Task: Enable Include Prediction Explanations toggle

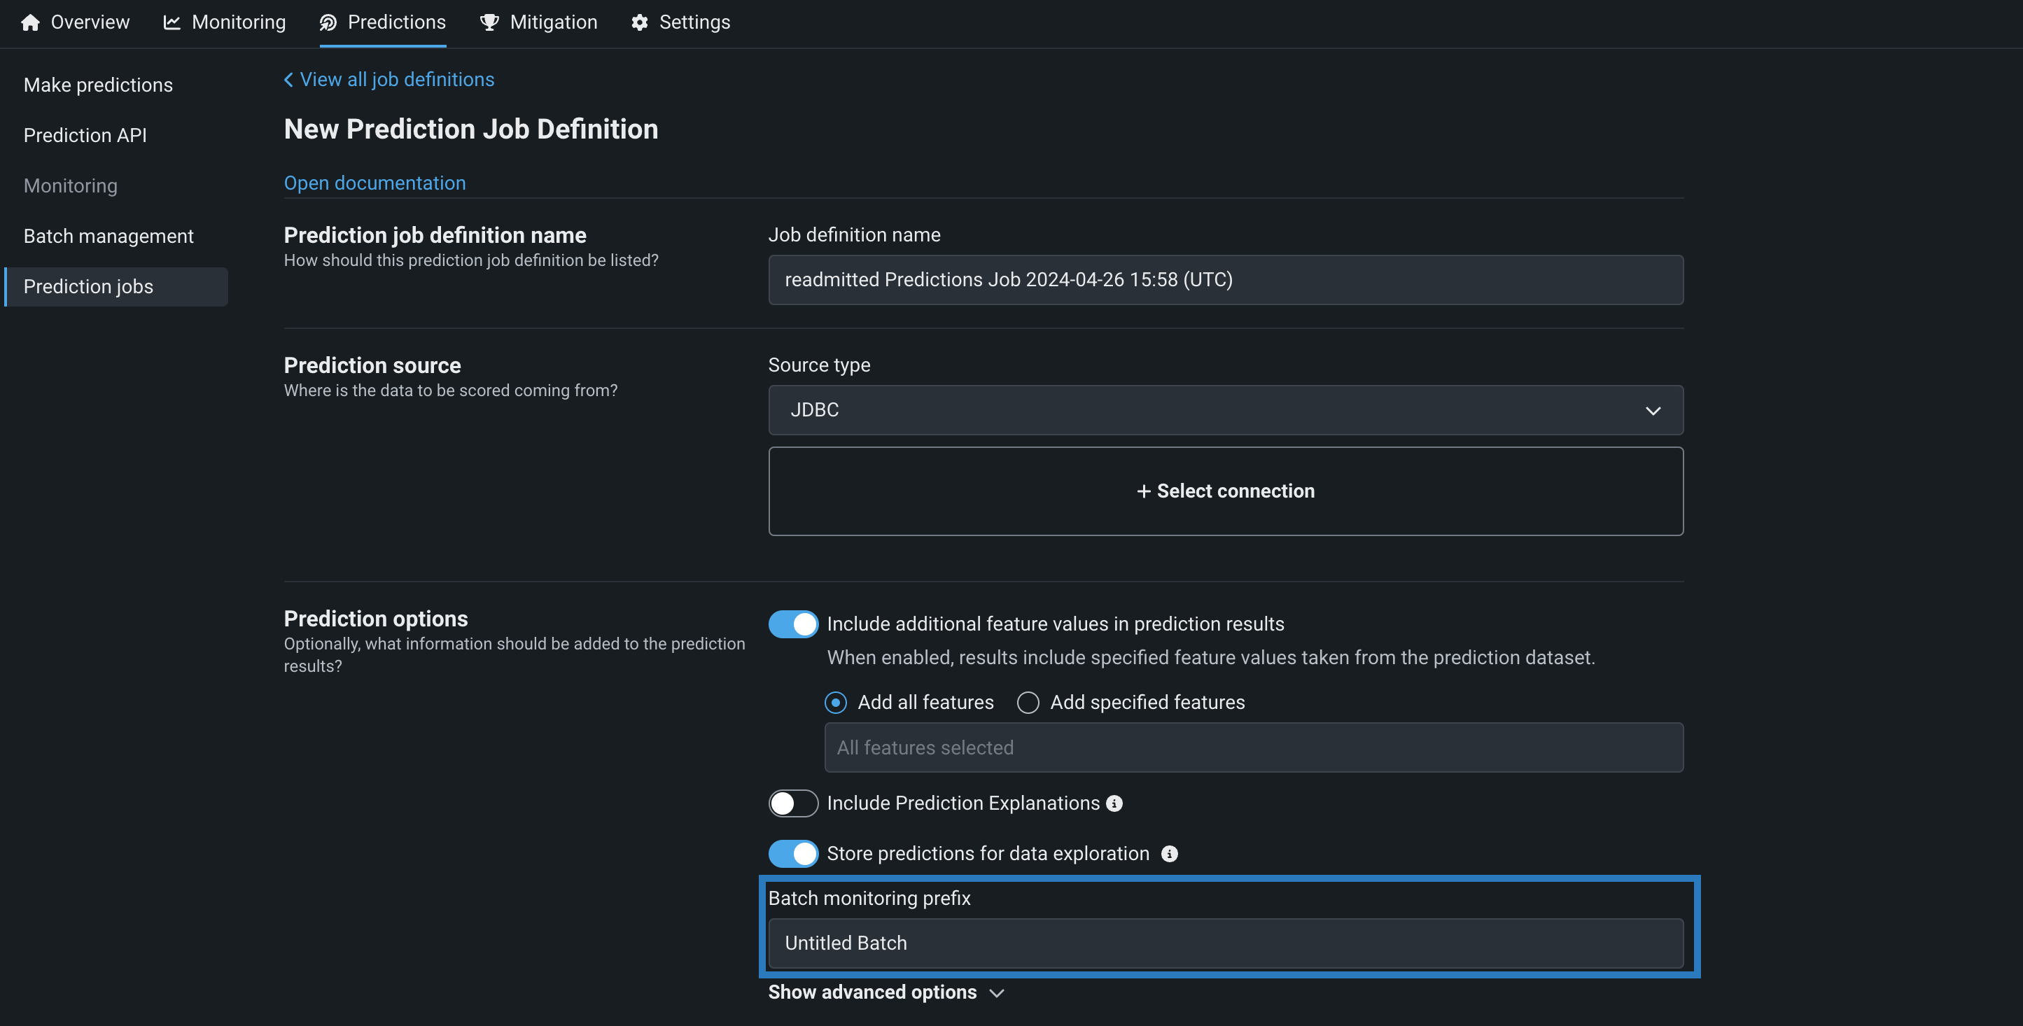Action: coord(792,803)
